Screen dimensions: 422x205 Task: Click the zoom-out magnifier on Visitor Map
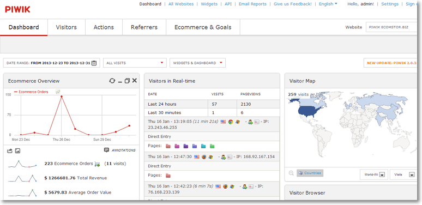(291, 173)
